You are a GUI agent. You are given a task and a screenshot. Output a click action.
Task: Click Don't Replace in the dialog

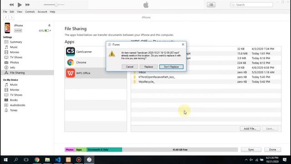click(171, 67)
